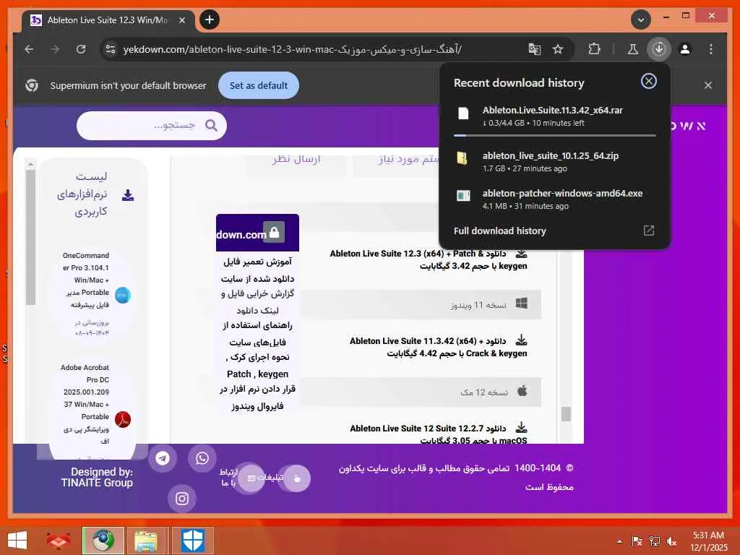Open File Explorer from the taskbar
Screen dimensions: 740x555
146,541
